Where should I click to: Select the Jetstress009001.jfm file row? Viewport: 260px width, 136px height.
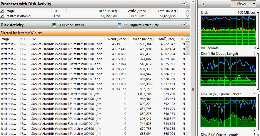click(93, 99)
